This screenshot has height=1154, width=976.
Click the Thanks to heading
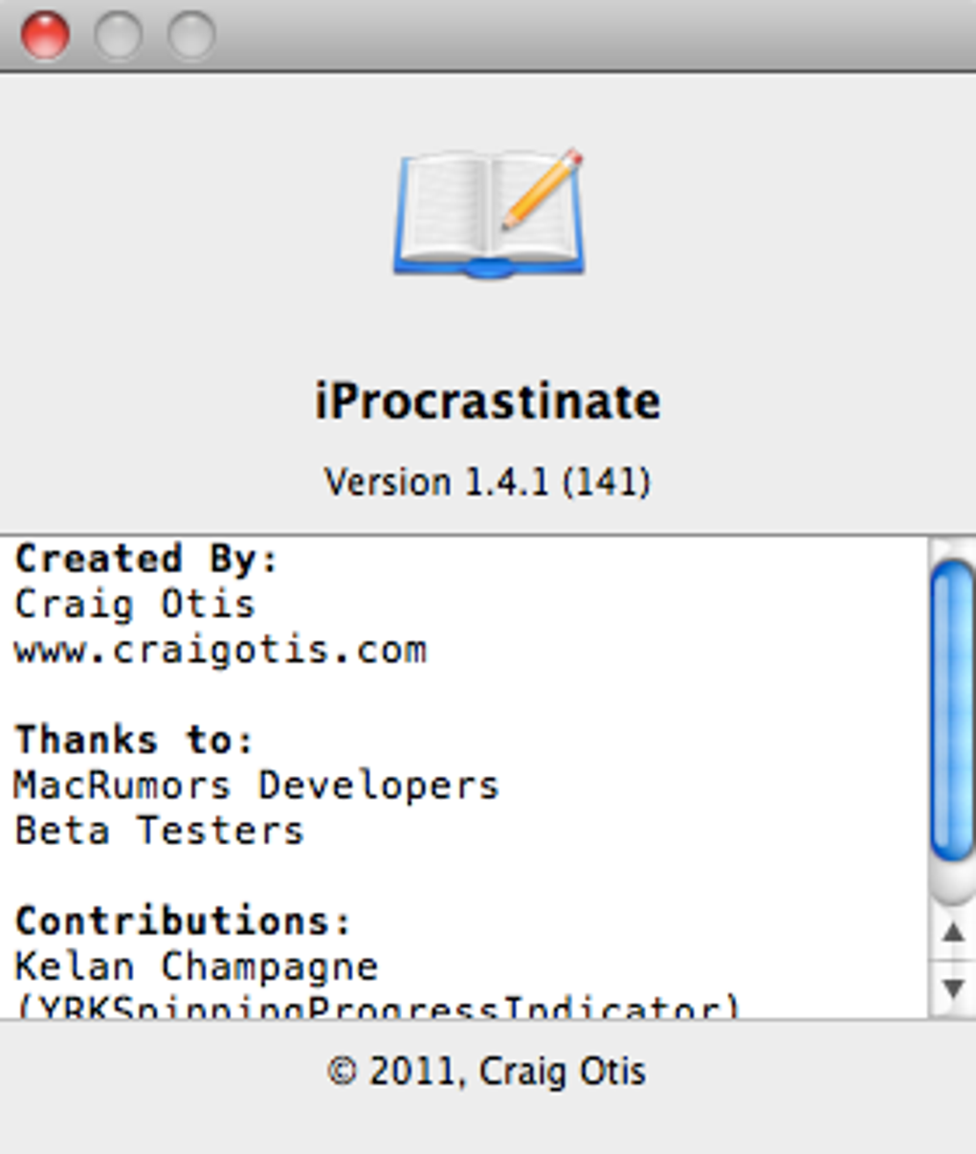tap(134, 740)
